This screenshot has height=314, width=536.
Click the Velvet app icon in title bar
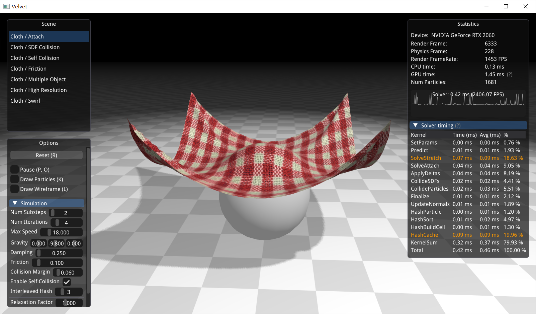(6, 6)
